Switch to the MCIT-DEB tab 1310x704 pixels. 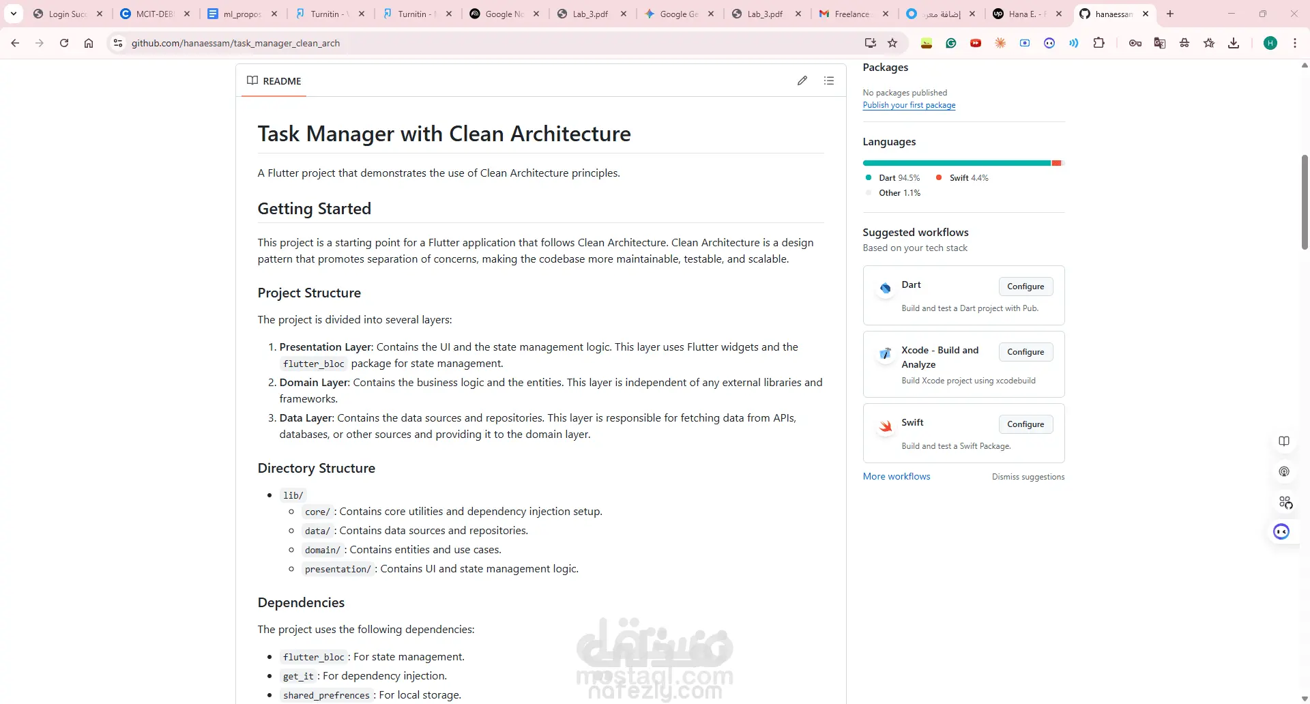point(156,14)
